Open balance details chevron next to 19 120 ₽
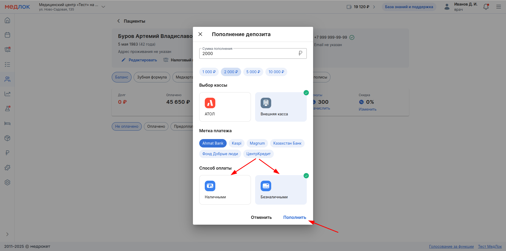The image size is (506, 251). pyautogui.click(x=374, y=7)
